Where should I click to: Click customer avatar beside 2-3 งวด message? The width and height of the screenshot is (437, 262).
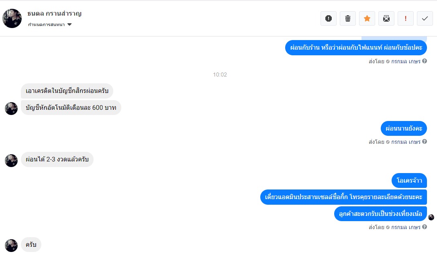[x=11, y=161]
